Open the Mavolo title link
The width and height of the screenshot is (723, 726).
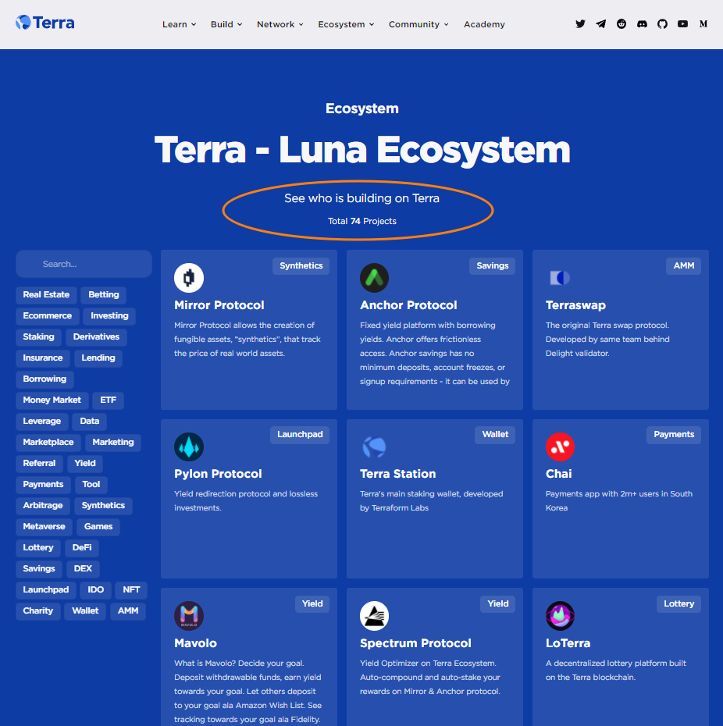pos(195,643)
